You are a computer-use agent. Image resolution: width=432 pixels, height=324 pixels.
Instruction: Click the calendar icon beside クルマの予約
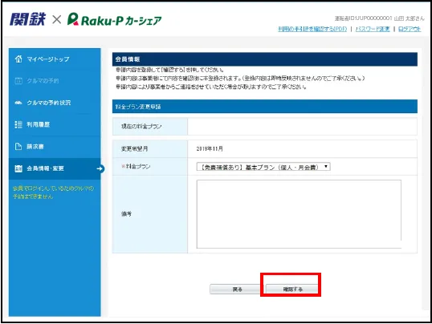(18, 81)
